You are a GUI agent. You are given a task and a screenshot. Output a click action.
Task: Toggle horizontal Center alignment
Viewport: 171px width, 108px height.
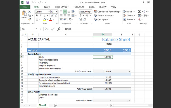[65, 16]
